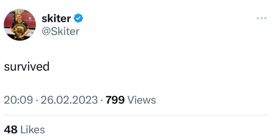The width and height of the screenshot is (272, 140).
Task: Click the leftmost dot of the options ellipsis
Action: tap(258, 18)
